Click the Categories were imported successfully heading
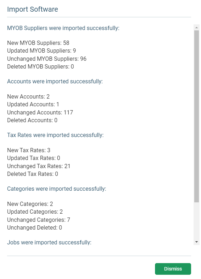 click(x=57, y=189)
